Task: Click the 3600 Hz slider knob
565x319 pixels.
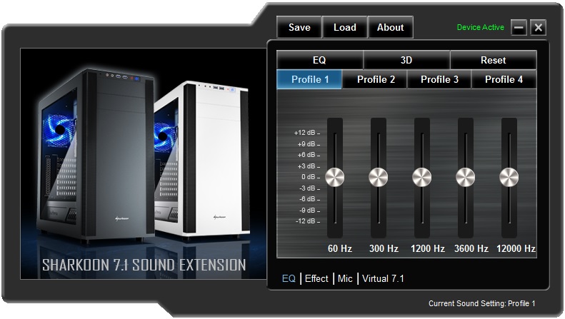Action: 466,177
